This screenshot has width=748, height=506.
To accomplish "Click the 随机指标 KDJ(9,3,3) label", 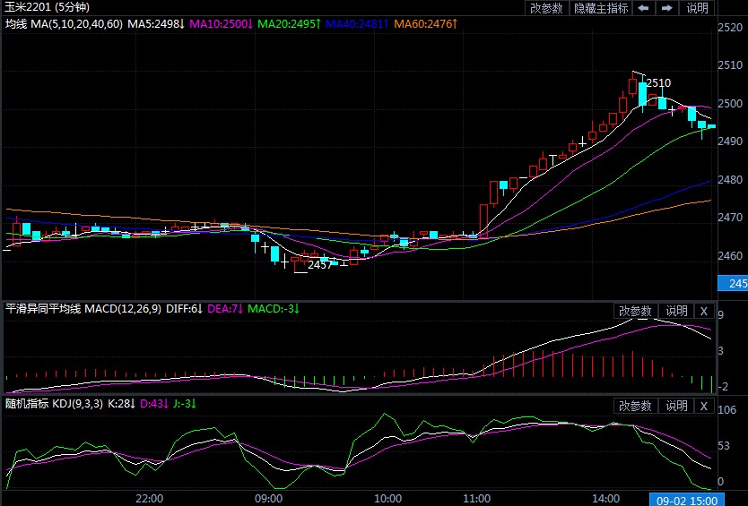I will [54, 404].
